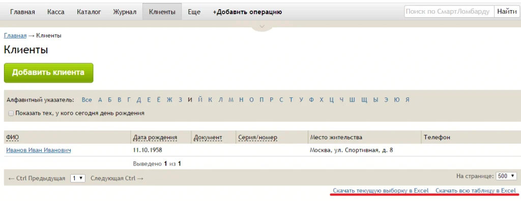Image resolution: width=521 pixels, height=201 pixels.
Task: Open the Еще menu
Action: click(194, 12)
